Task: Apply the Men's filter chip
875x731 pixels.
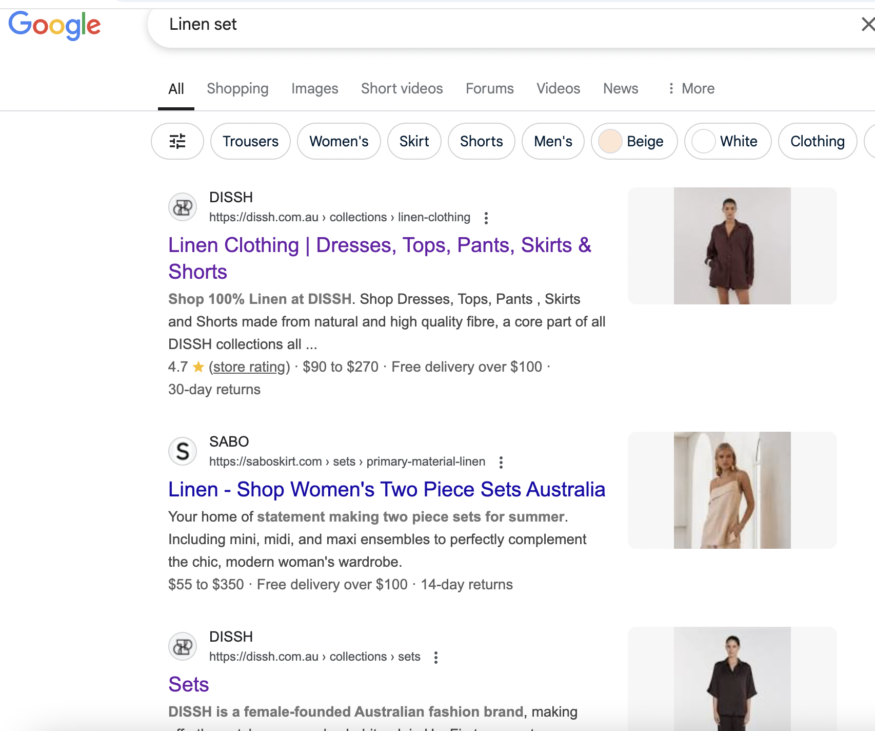Action: click(553, 141)
